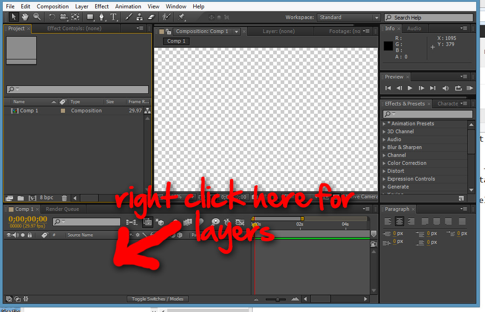Click Draft 3D icon in timeline

click(159, 222)
